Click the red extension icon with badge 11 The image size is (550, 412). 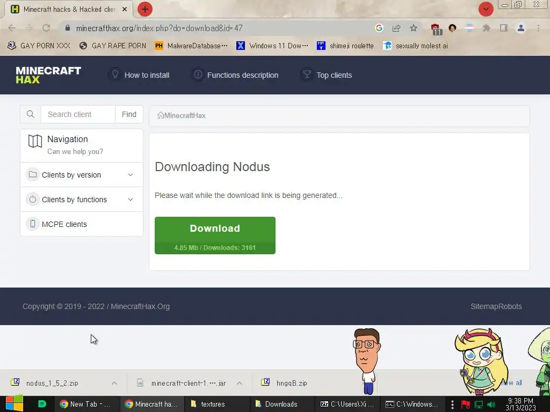[x=436, y=29]
